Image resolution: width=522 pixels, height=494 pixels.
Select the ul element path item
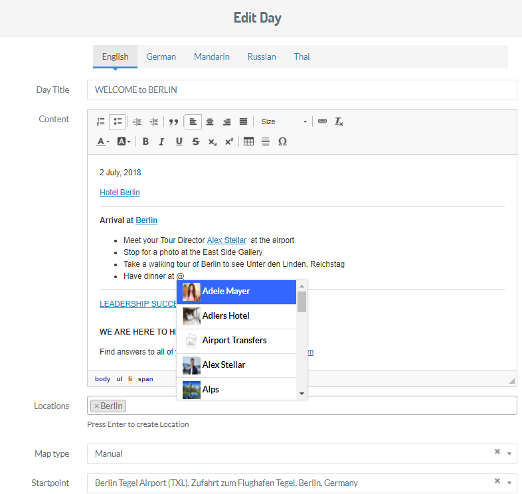click(119, 379)
